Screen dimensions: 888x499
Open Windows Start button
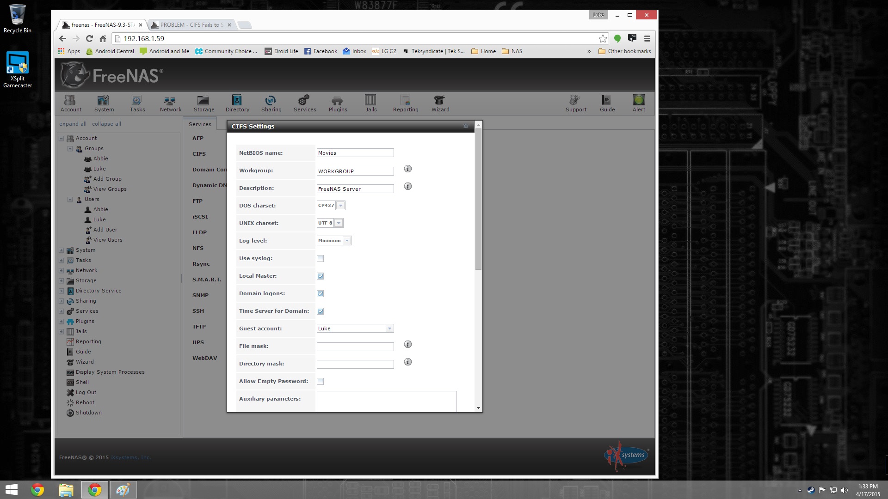12,490
